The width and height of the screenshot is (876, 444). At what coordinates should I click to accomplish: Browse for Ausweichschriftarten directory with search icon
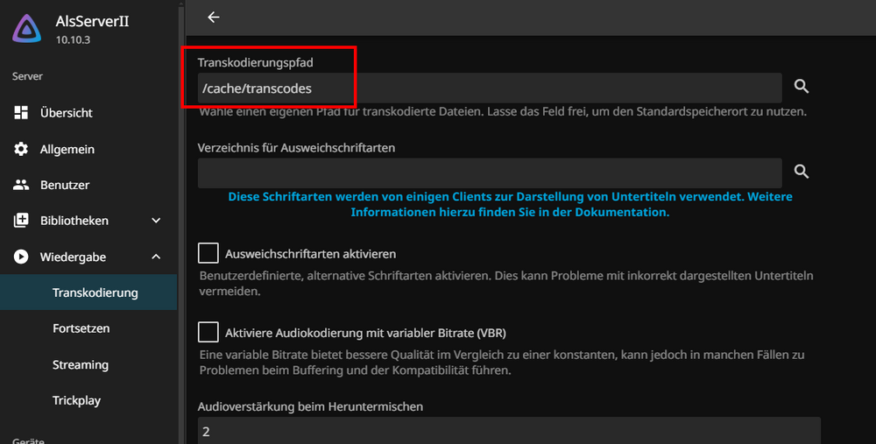(x=802, y=172)
